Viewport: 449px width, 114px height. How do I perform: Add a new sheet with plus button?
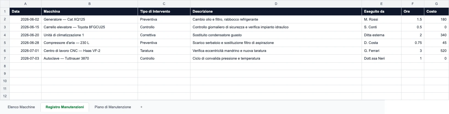point(141,107)
